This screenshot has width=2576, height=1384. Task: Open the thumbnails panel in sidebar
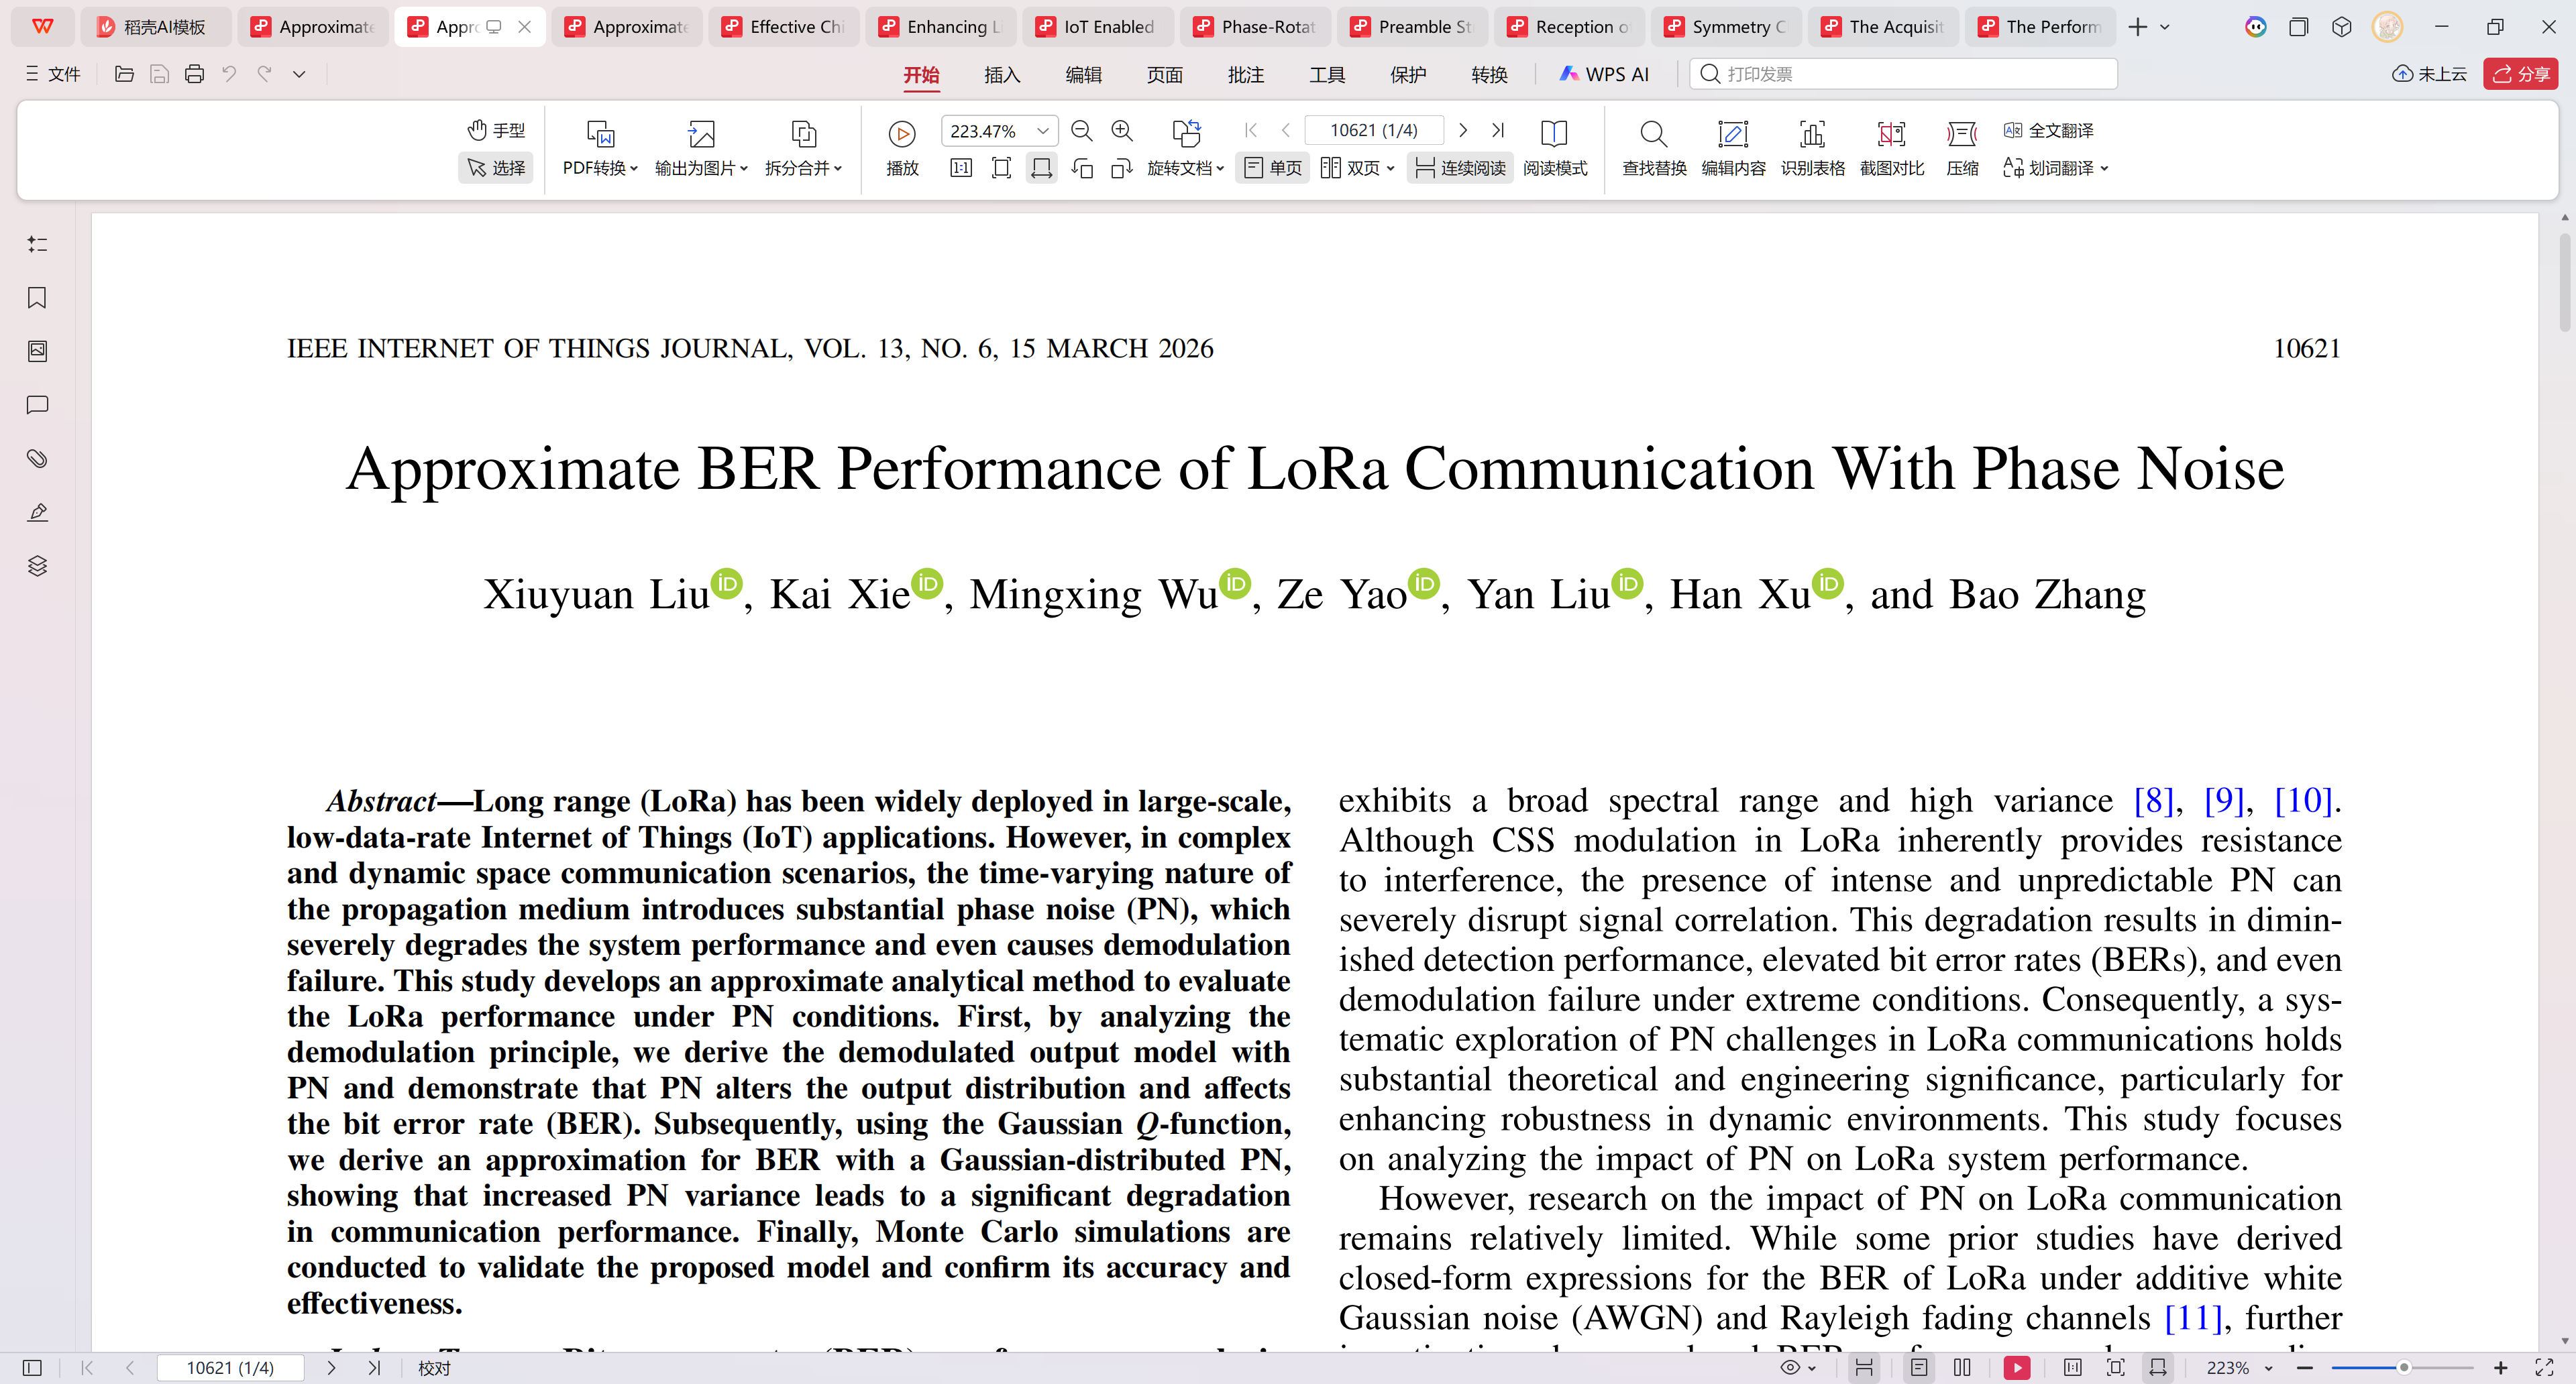tap(37, 352)
